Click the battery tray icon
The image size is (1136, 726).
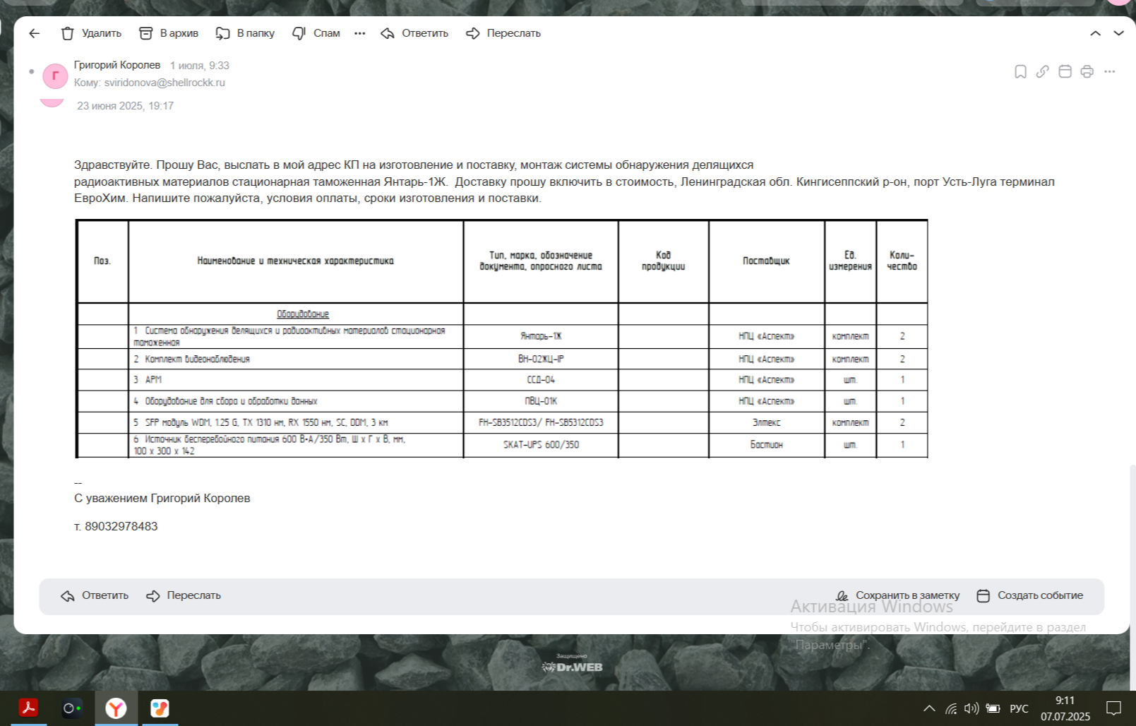click(x=993, y=708)
